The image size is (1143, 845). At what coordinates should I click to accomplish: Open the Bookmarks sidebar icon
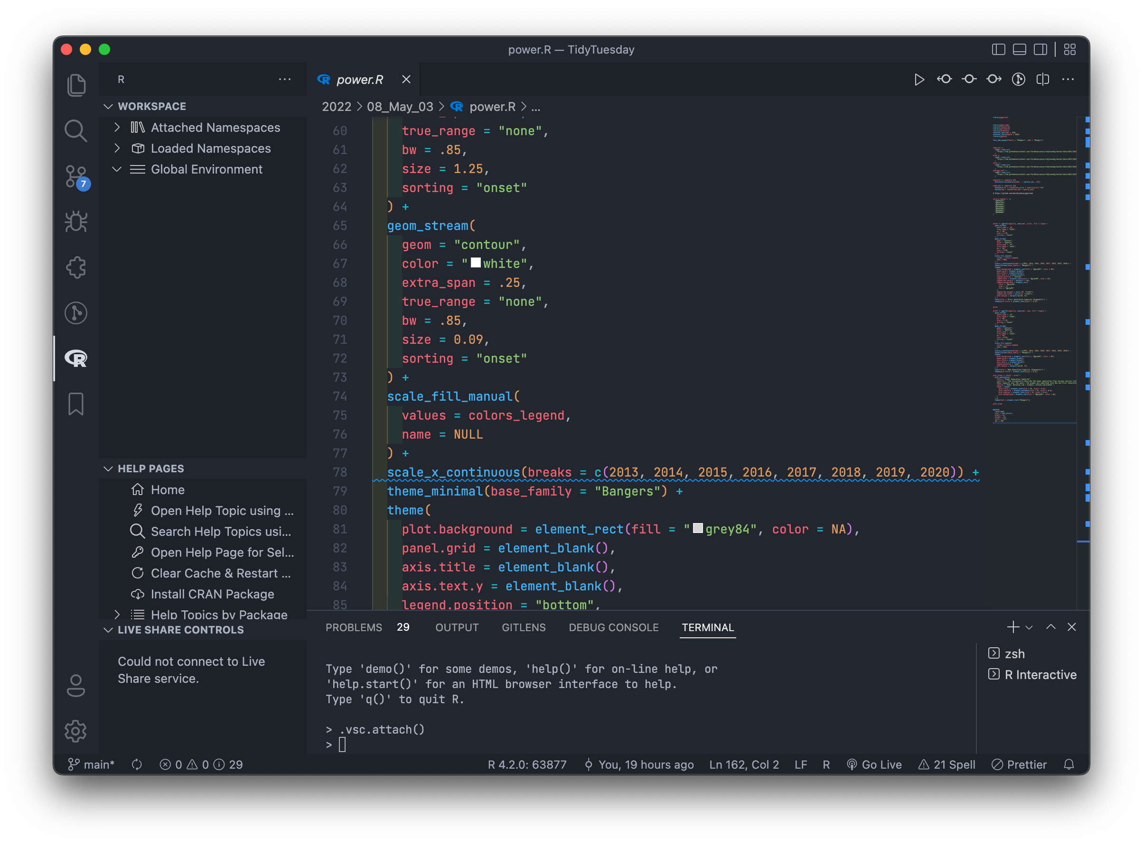click(x=76, y=404)
